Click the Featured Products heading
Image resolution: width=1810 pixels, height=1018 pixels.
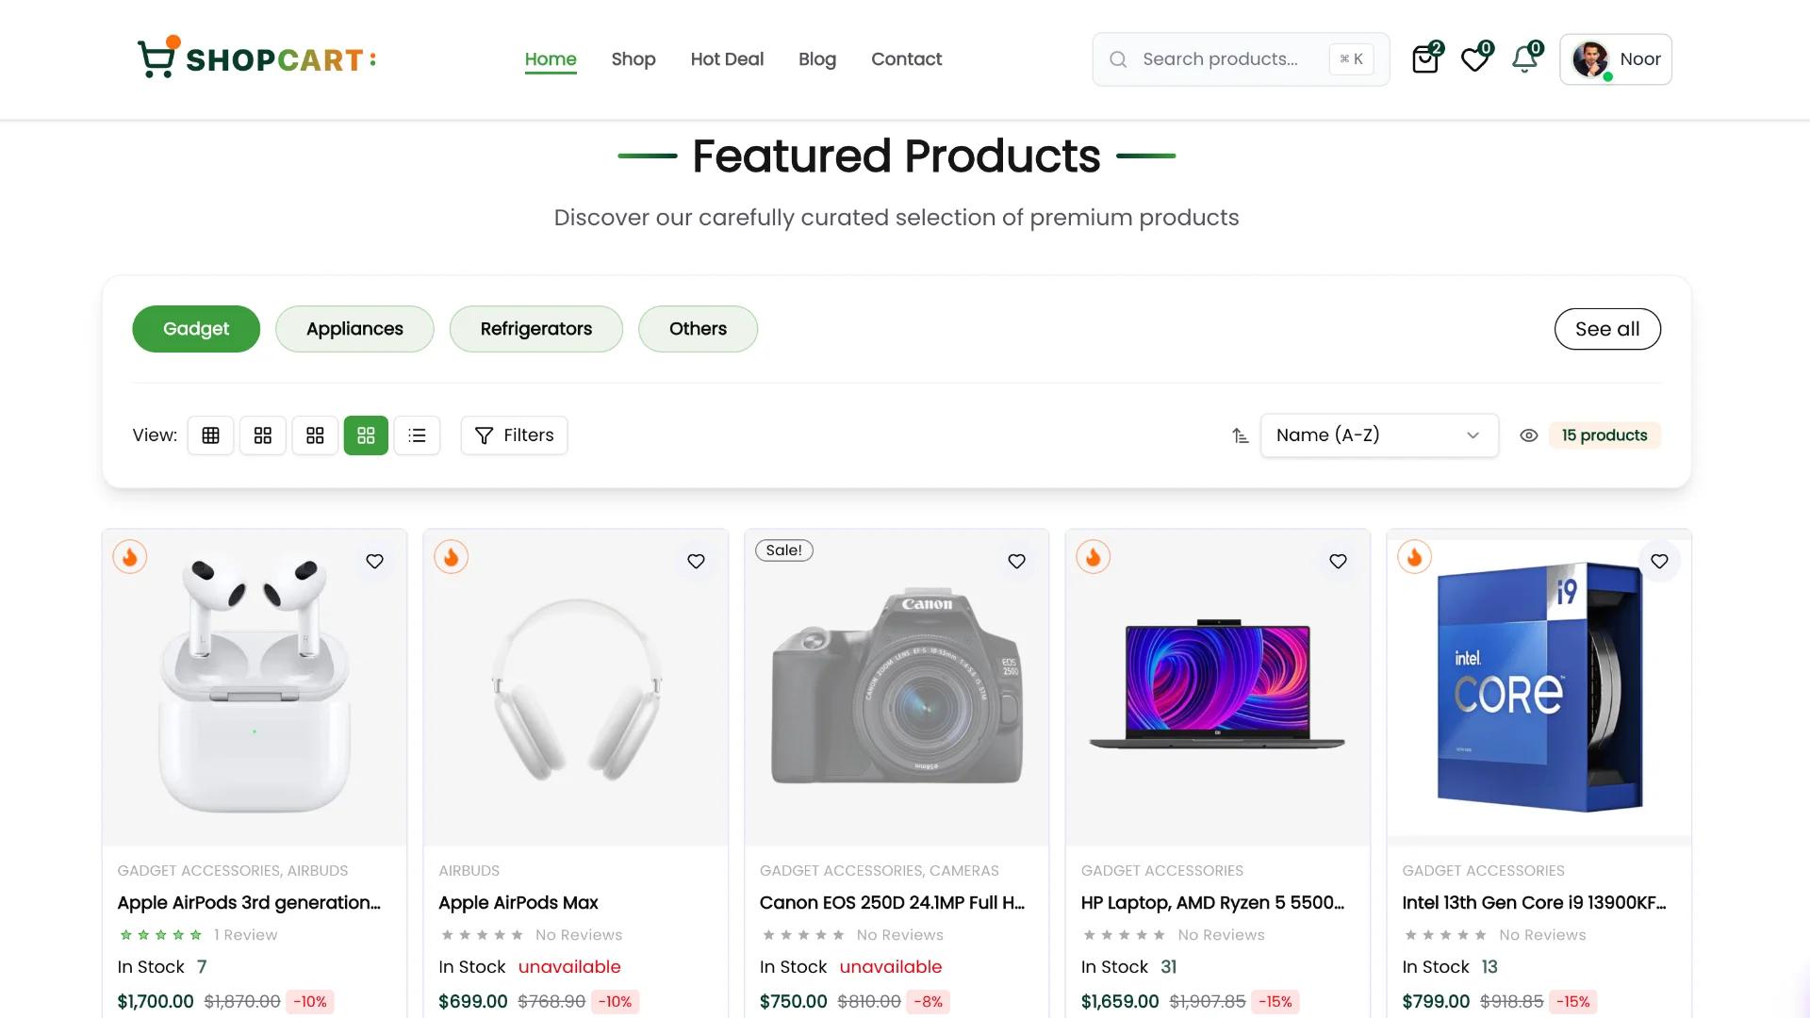897,156
